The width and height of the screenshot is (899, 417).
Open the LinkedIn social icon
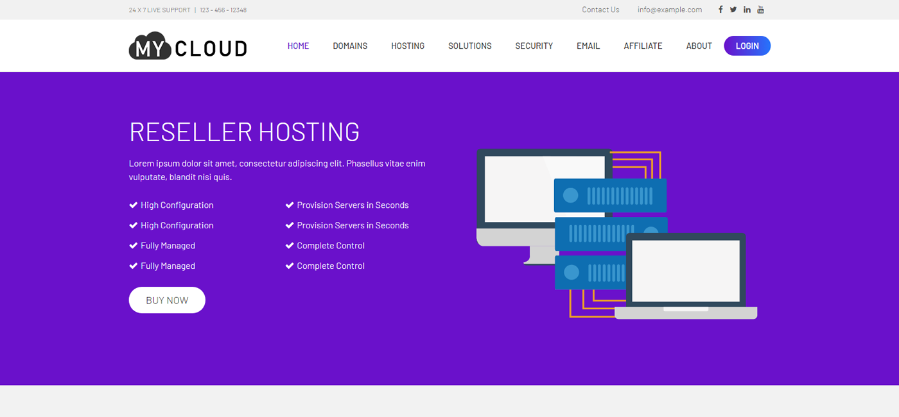click(747, 10)
